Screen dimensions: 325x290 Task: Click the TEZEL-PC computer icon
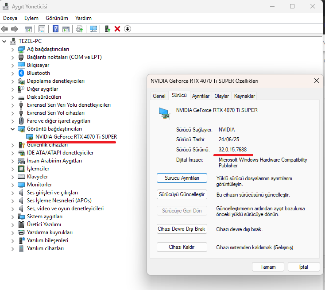(x=13, y=41)
